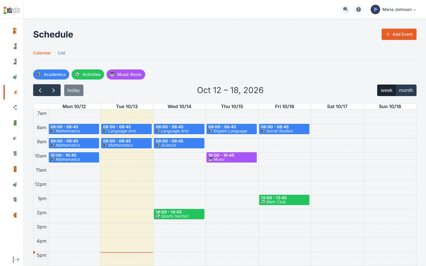Open Tuesday 09:00 Mathematics event
The width and height of the screenshot is (426, 266).
(127, 143)
